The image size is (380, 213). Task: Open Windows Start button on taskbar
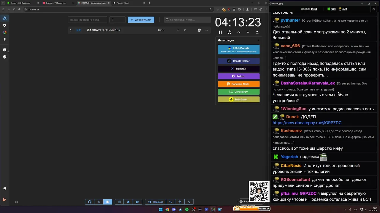coord(161,209)
